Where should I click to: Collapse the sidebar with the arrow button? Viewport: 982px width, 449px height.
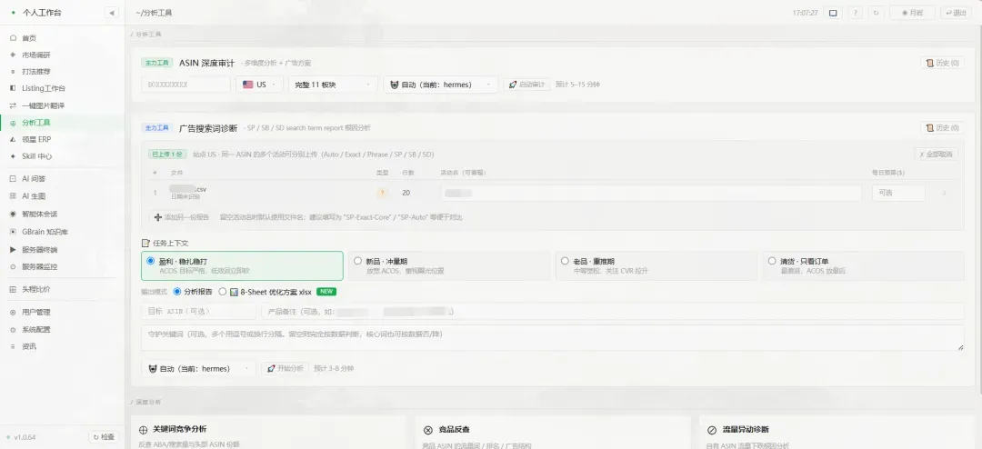point(112,13)
